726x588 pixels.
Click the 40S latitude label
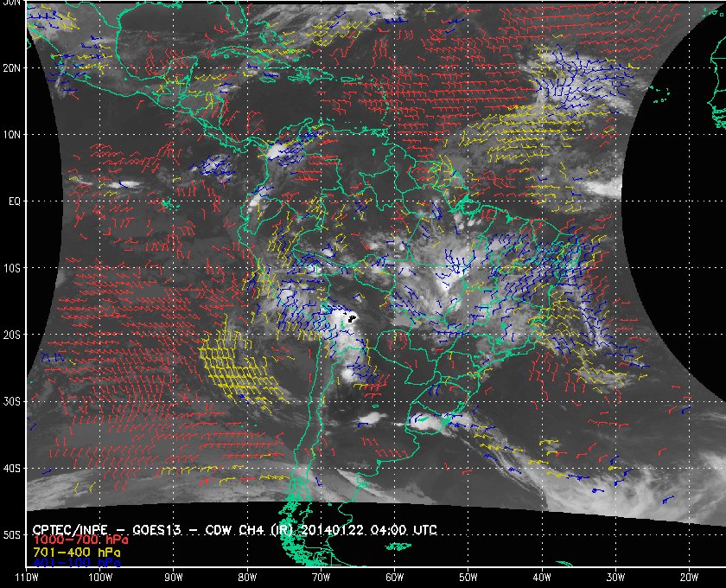coord(11,469)
